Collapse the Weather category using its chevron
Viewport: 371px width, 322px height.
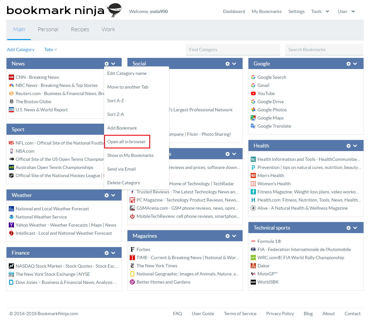click(x=113, y=195)
